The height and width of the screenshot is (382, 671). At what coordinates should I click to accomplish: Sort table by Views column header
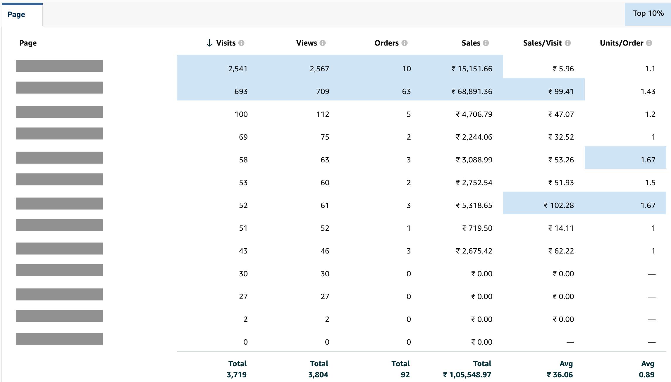(307, 43)
